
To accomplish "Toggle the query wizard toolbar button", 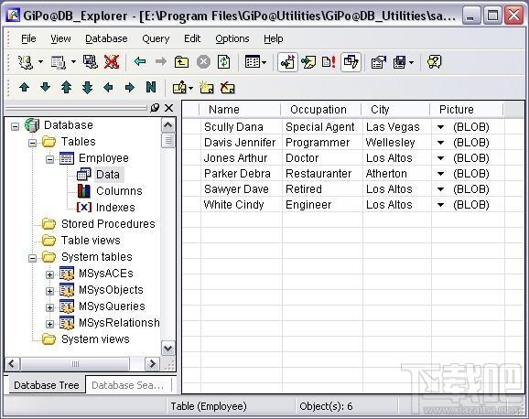I will coord(287,62).
